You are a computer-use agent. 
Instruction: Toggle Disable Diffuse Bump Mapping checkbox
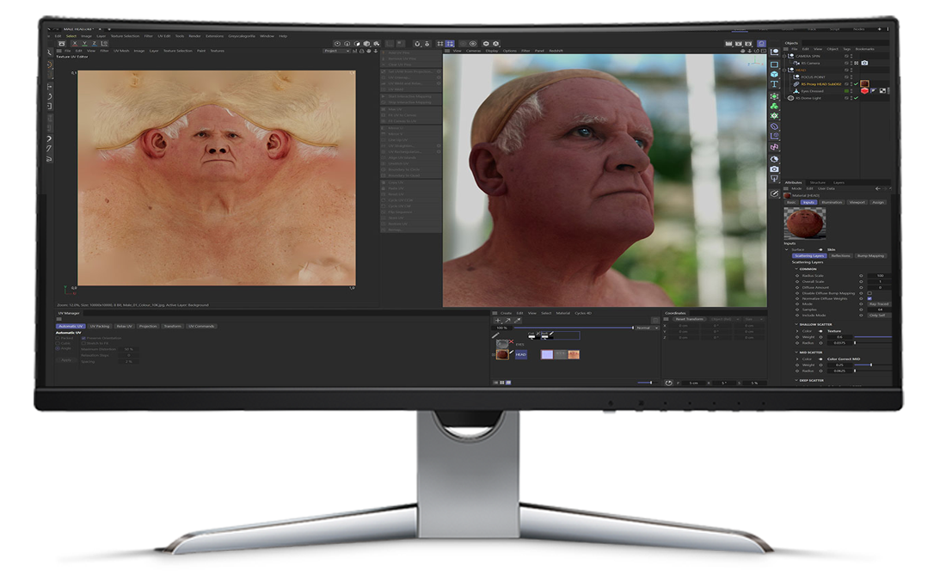click(x=869, y=293)
